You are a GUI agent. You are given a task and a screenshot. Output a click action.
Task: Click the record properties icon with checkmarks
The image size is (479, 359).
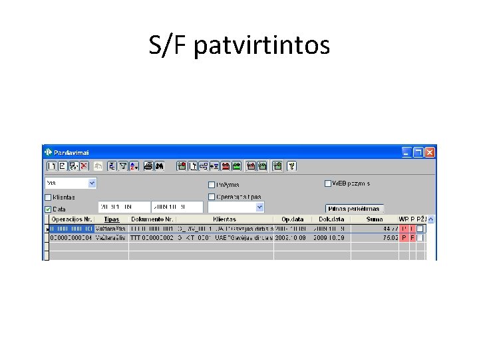(x=73, y=166)
